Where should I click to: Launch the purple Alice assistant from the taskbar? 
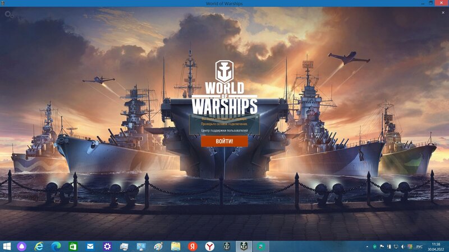click(22, 246)
